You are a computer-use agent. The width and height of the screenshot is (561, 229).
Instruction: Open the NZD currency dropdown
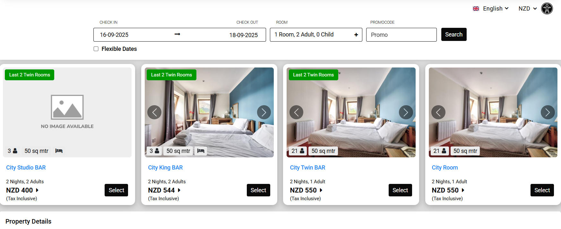coord(528,9)
